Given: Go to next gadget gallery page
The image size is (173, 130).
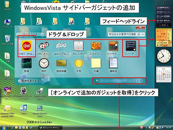Looking at the screenshot, I should [x=42, y=34].
